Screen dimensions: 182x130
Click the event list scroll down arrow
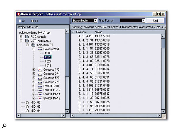(x=163, y=111)
